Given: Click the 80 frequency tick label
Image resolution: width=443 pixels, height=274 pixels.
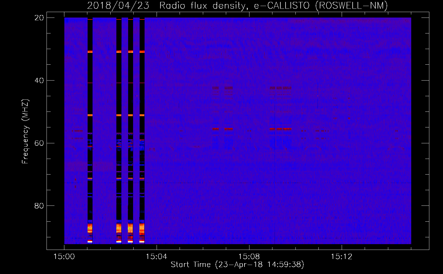Looking at the screenshot, I should click(39, 206).
